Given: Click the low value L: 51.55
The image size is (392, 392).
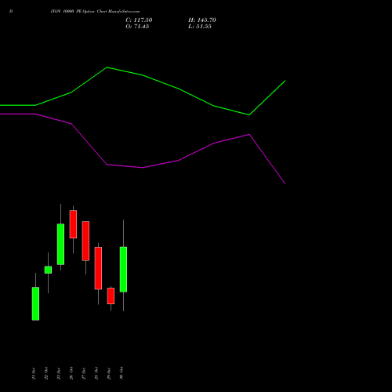Looking at the screenshot, I should tap(200, 27).
